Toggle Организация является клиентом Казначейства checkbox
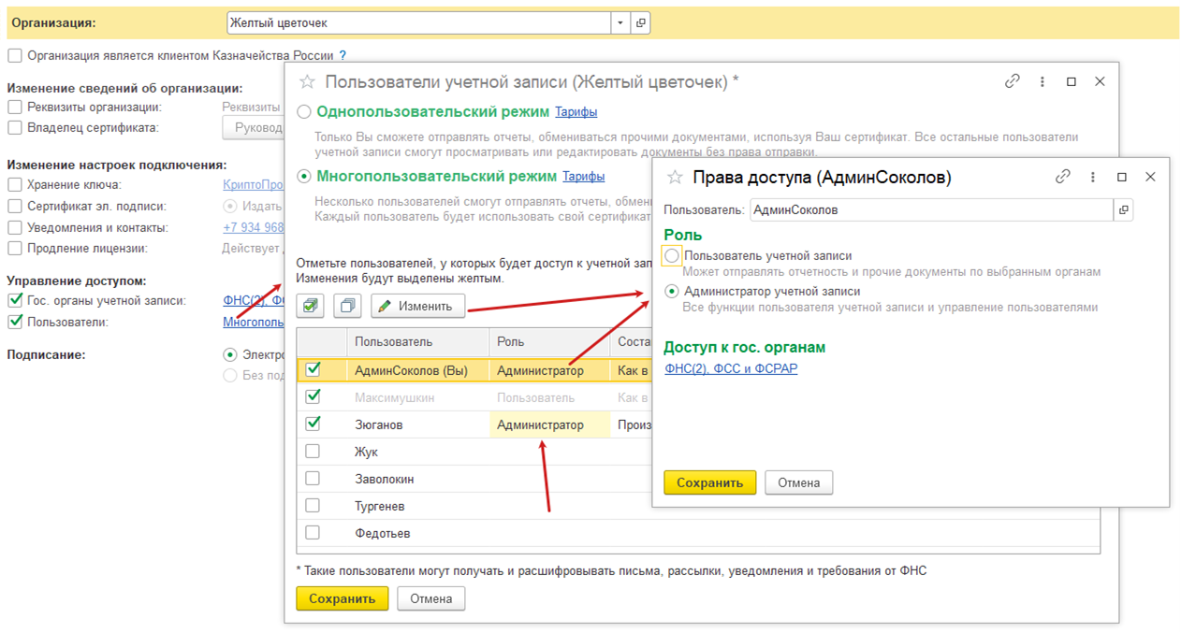Viewport: 1181px width, 633px height. [x=14, y=55]
